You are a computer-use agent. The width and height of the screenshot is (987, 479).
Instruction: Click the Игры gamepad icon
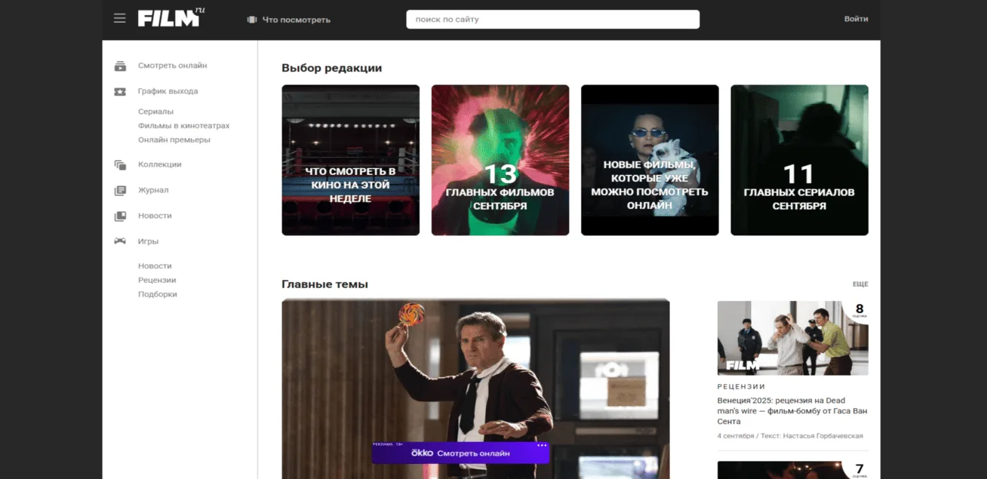[x=120, y=241]
